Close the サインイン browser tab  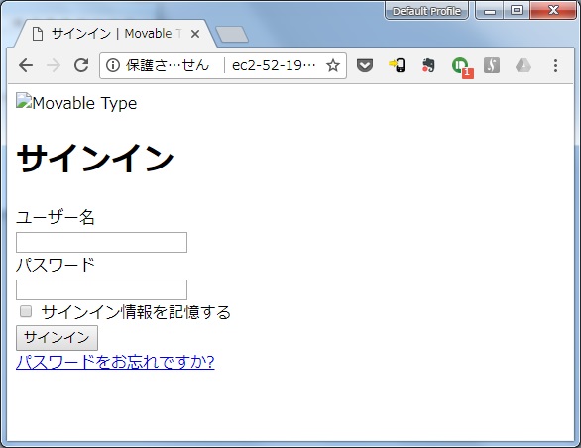(195, 34)
